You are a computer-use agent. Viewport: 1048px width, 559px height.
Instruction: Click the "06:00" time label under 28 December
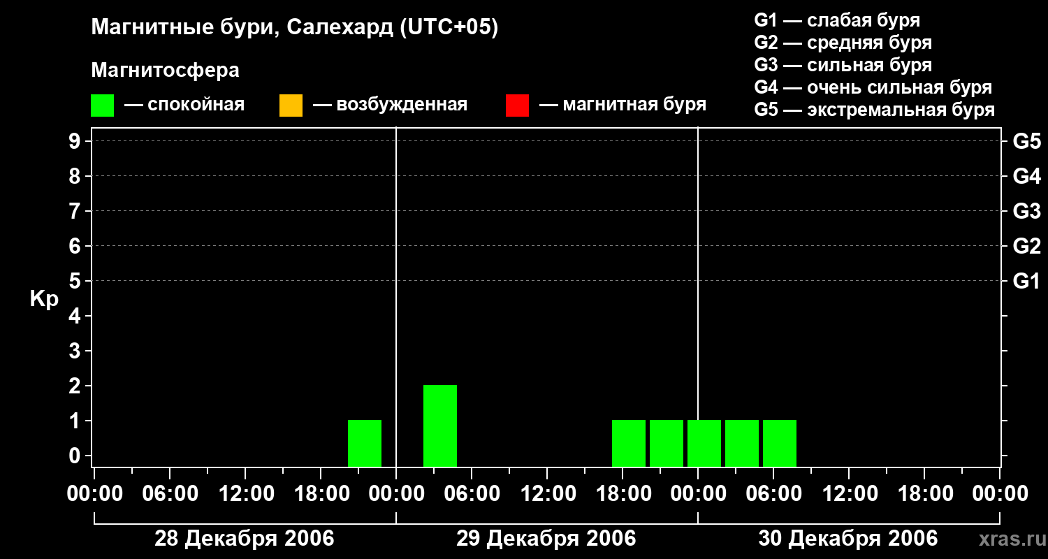pos(170,494)
